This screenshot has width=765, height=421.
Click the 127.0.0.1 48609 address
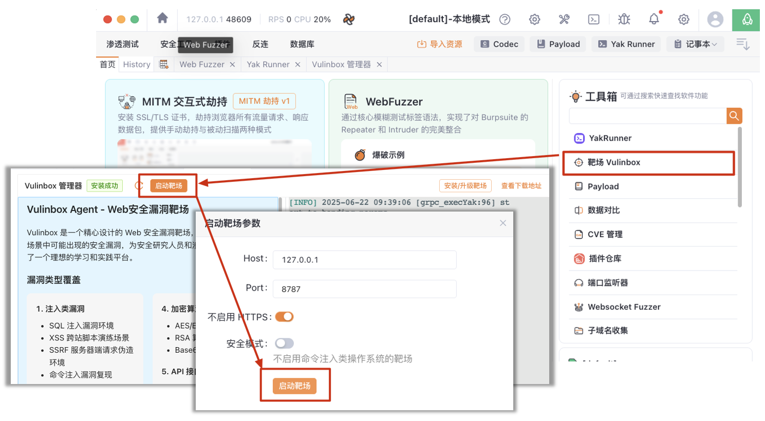219,20
